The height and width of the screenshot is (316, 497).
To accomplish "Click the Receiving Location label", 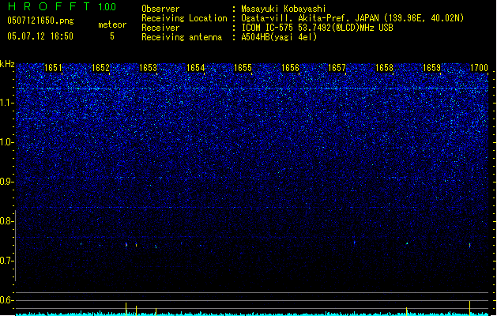I will (184, 18).
